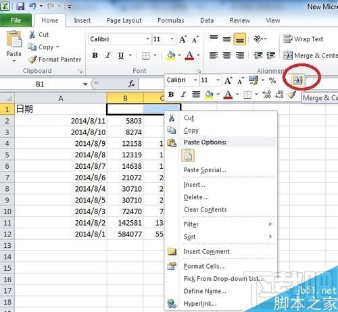Select Format Painter in the Clipboard group
Screen dimensions: 338x312
coord(55,59)
